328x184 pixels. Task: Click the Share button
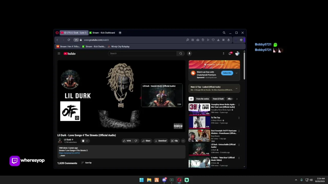pos(146,141)
